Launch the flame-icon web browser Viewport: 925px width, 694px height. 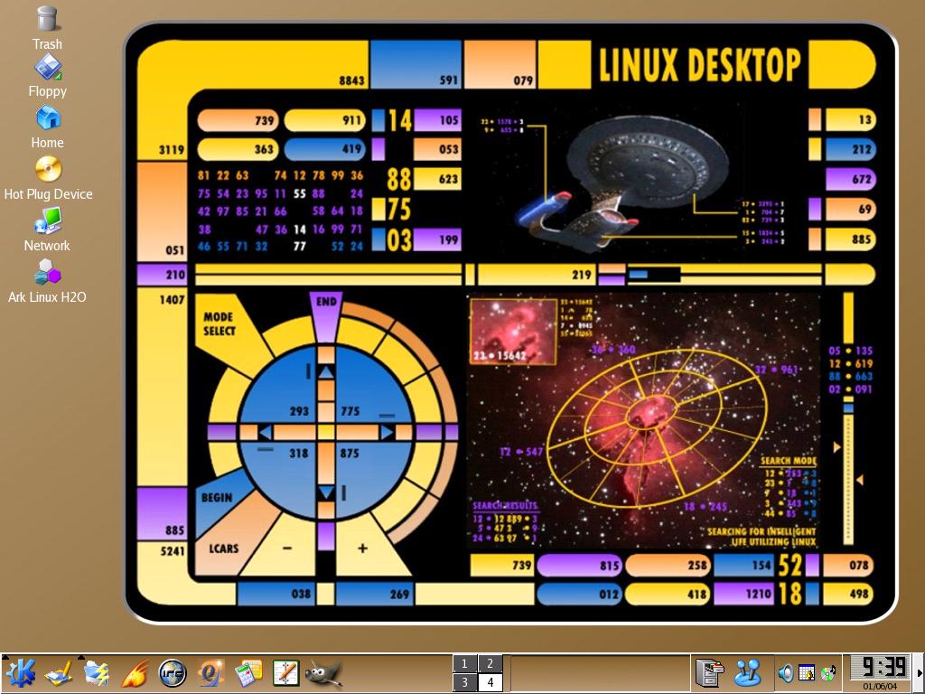click(134, 673)
